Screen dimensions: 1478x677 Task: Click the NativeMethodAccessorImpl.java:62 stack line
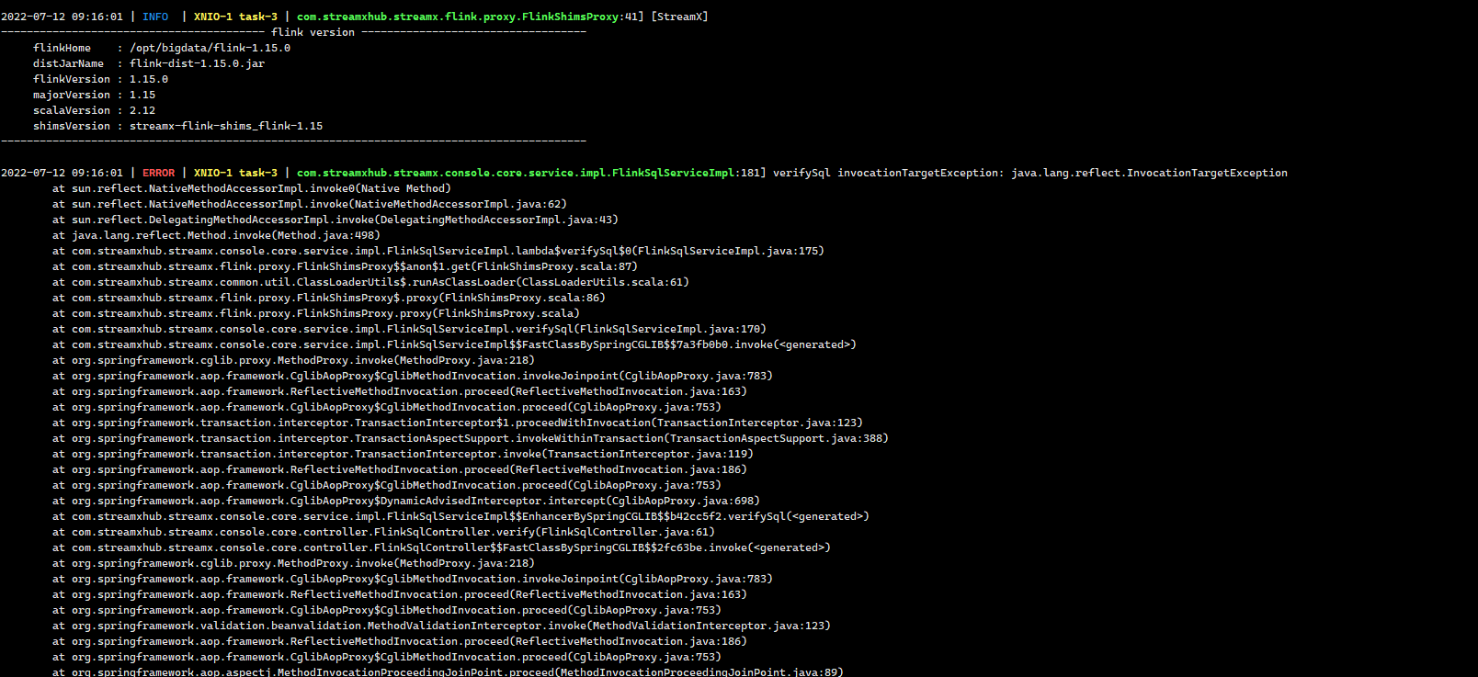coord(310,204)
